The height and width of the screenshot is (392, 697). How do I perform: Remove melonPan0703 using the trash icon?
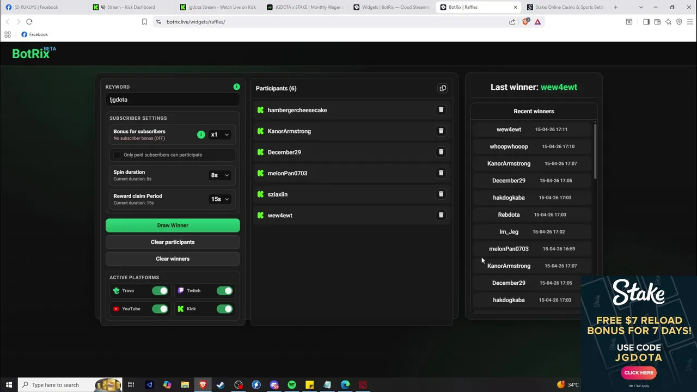pos(441,173)
